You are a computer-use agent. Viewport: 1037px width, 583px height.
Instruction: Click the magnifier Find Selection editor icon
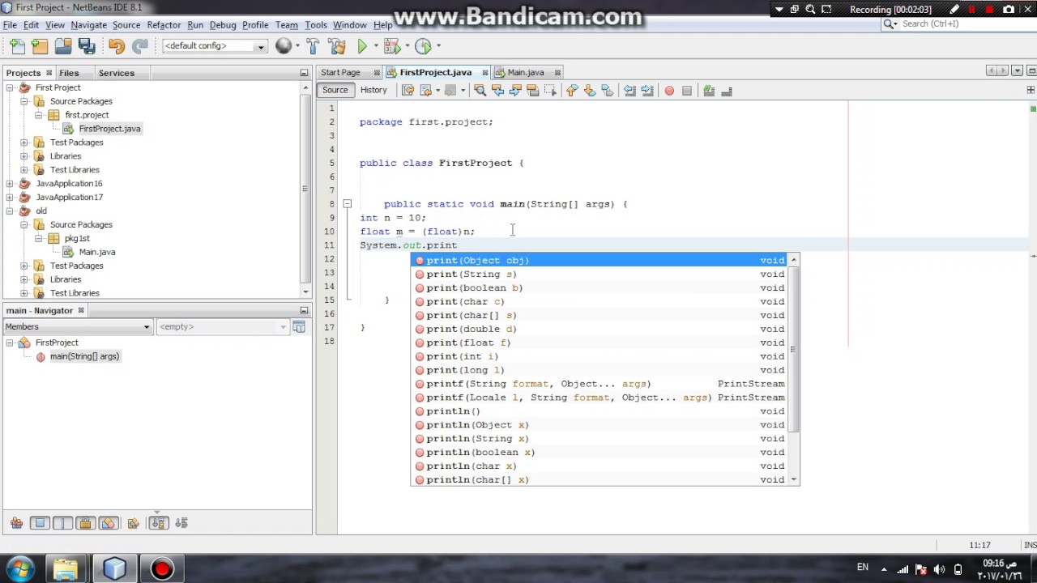click(480, 91)
